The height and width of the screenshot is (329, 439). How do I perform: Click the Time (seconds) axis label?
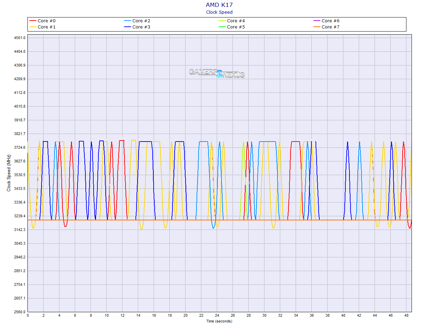coord(219,321)
